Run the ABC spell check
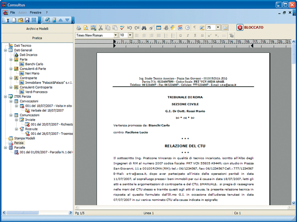Image resolution: width=297 pixels, height=222 pixels. (122, 28)
